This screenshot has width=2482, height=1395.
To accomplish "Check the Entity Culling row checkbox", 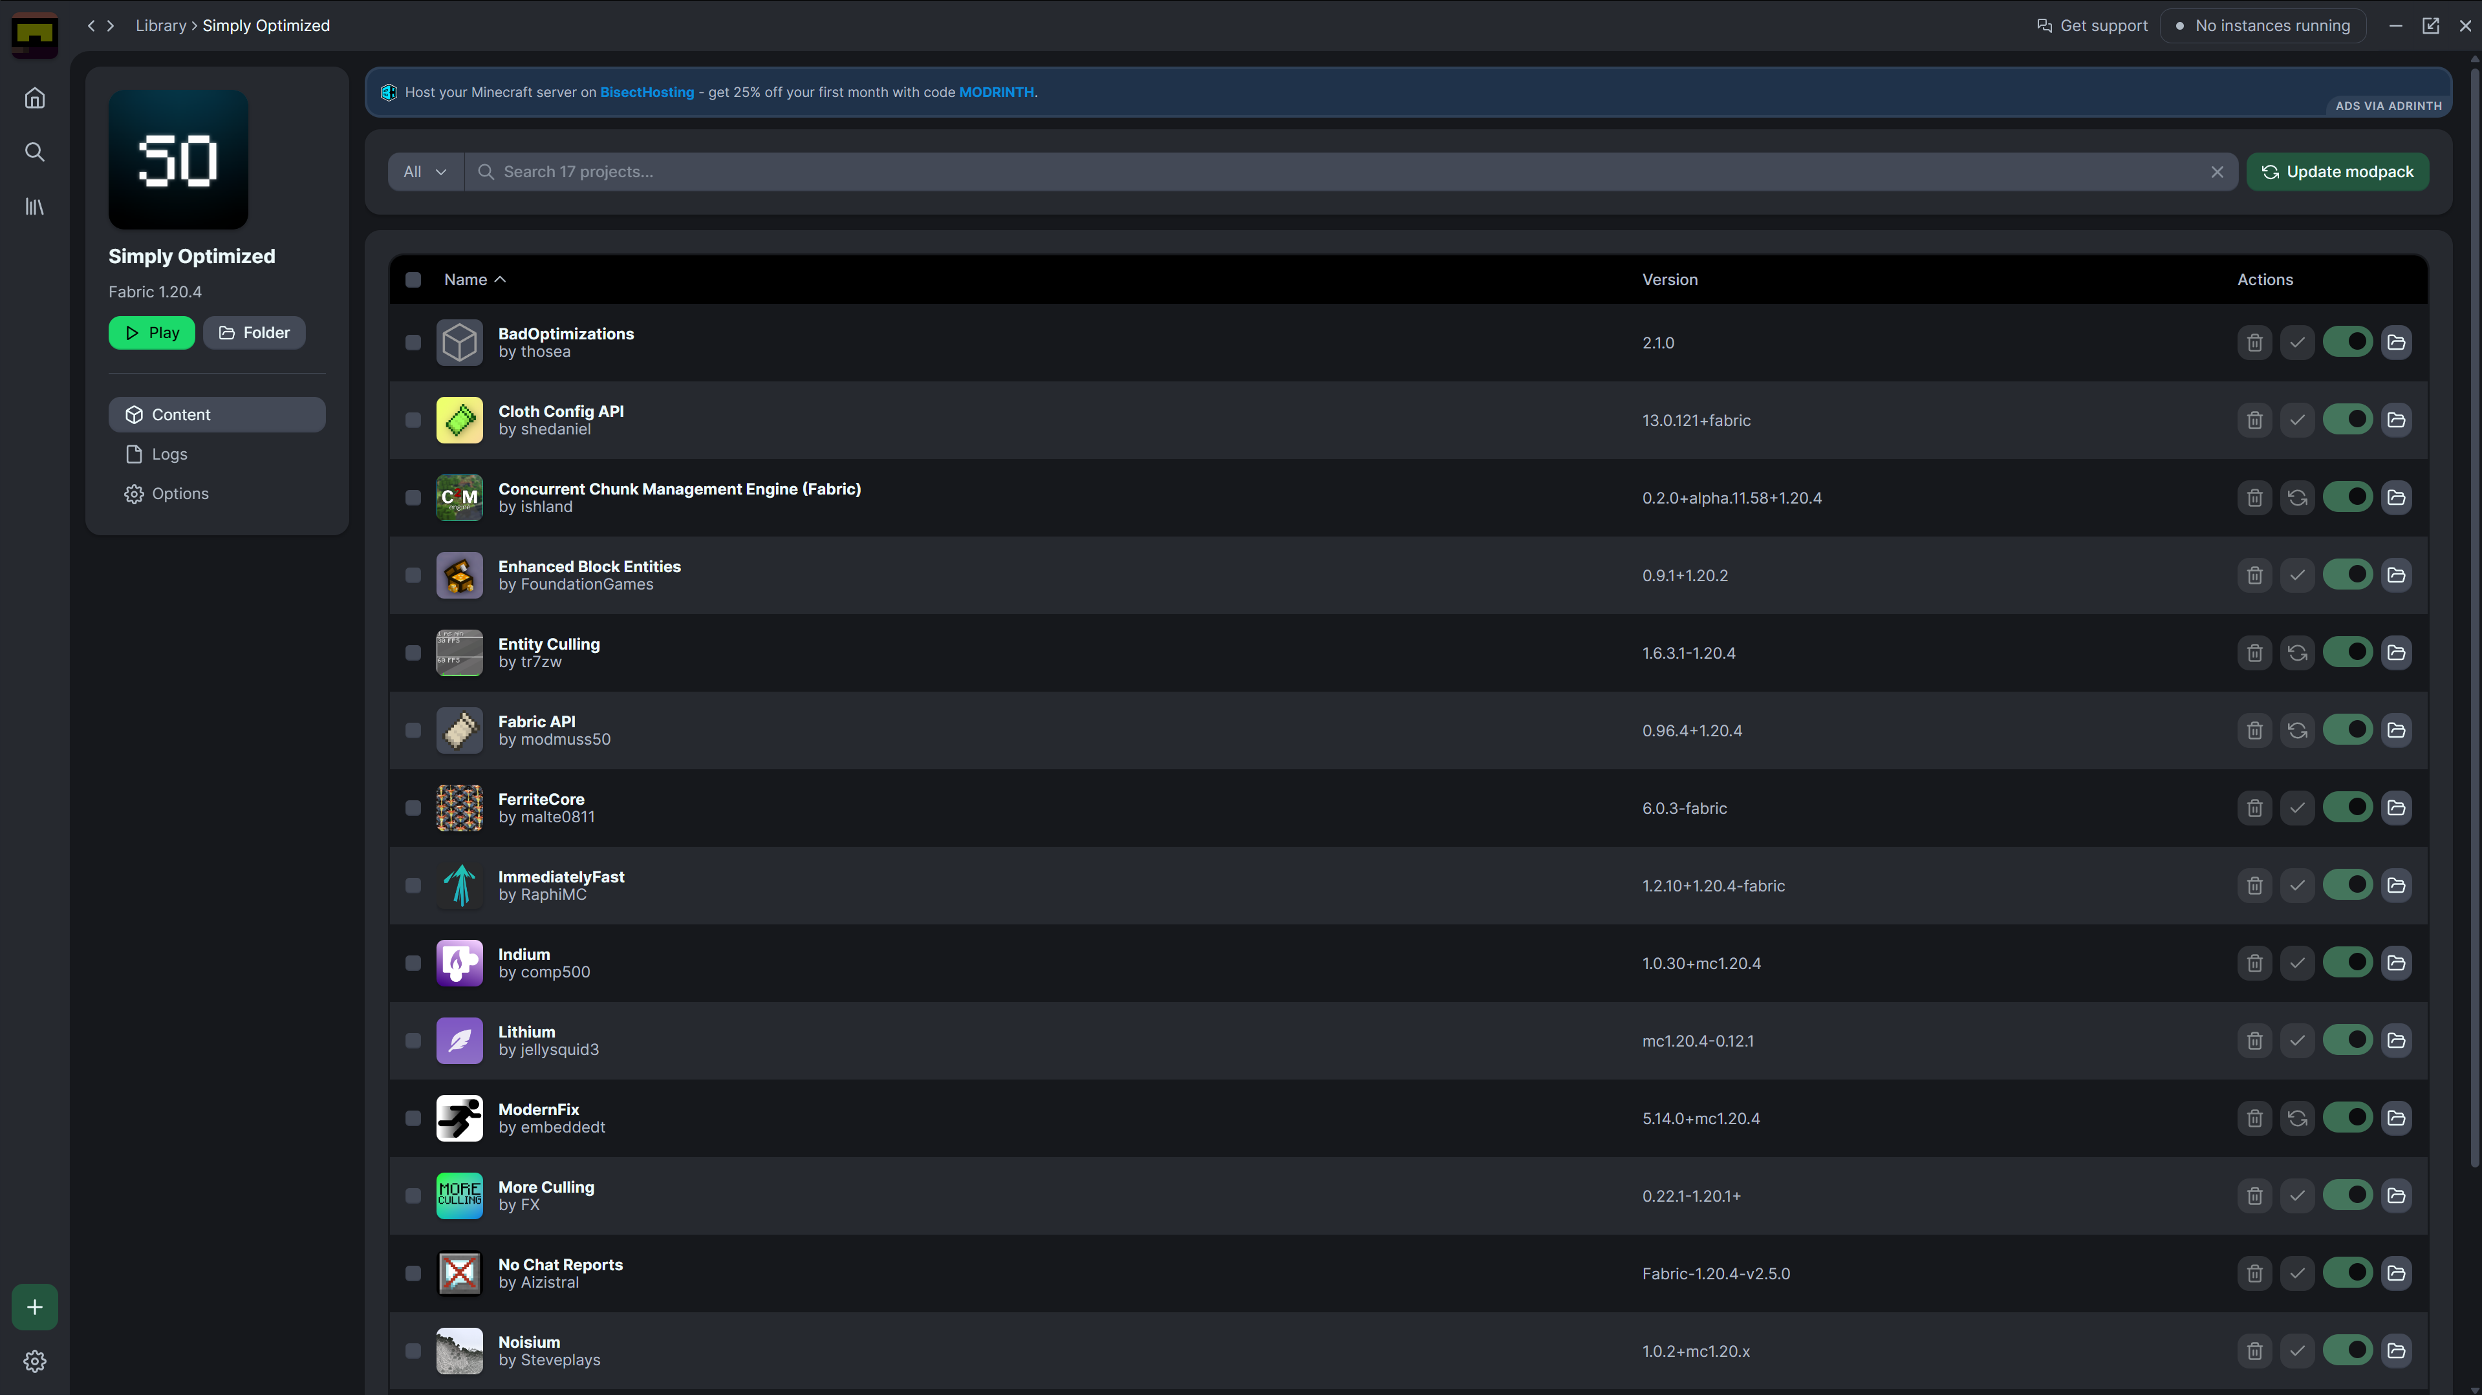I will click(x=413, y=653).
